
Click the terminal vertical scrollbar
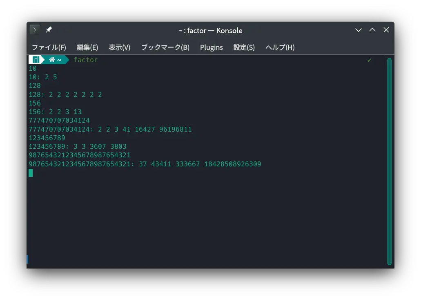click(x=389, y=161)
